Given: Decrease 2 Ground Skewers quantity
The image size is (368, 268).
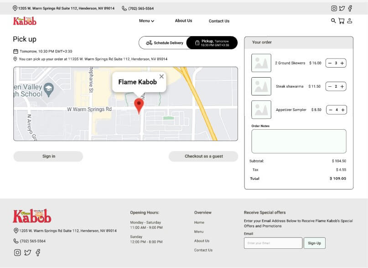Looking at the screenshot, I should pos(330,63).
